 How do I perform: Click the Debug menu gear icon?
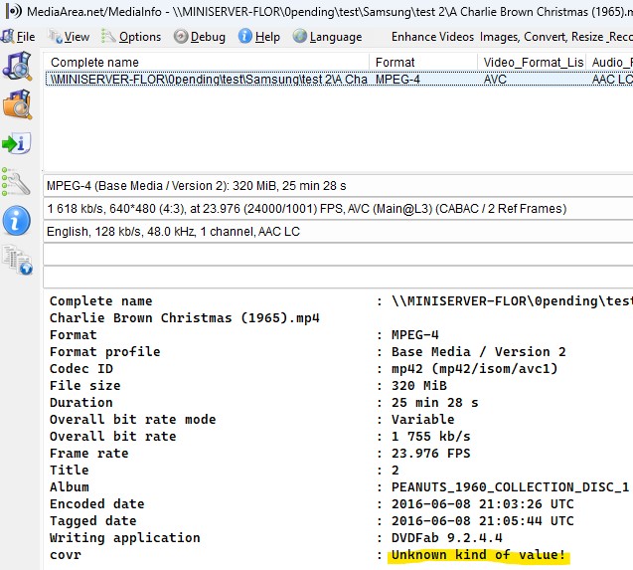pyautogui.click(x=181, y=37)
